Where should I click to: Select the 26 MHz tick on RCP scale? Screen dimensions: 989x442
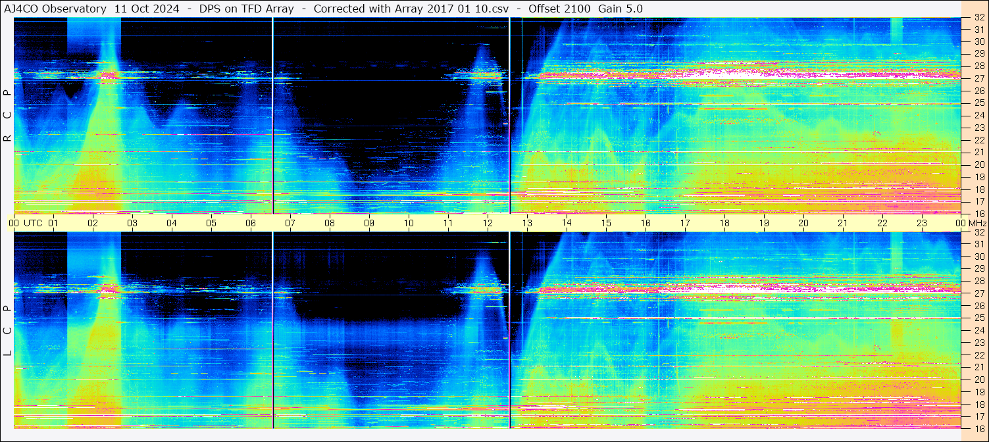coord(979,91)
